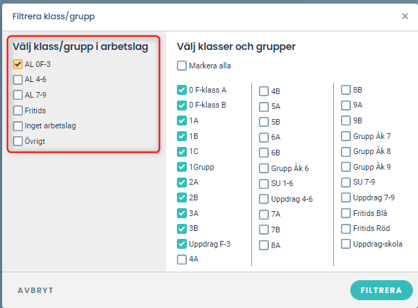
Task: Uncheck the AL 0F-3 arbetslag checkbox
Action: point(18,64)
